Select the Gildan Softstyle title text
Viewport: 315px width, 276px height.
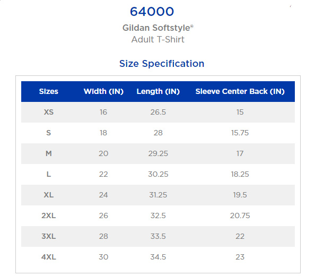pos(158,28)
